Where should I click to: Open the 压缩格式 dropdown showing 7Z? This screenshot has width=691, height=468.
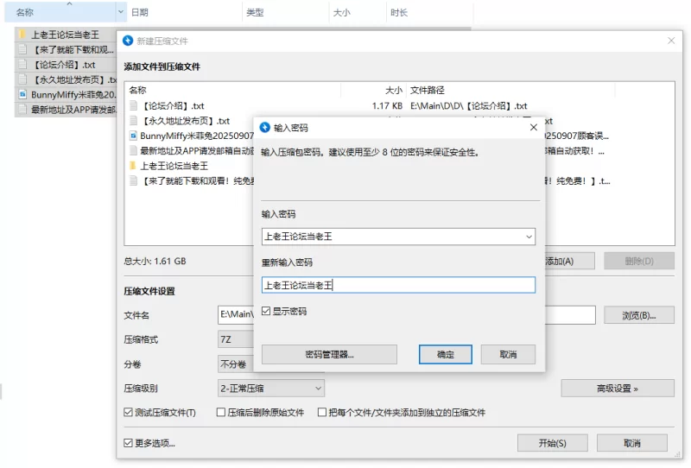236,339
